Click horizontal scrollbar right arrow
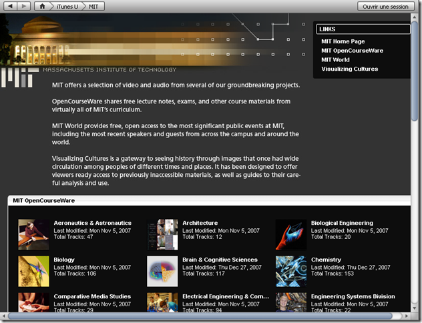The image size is (422, 323). (x=407, y=316)
